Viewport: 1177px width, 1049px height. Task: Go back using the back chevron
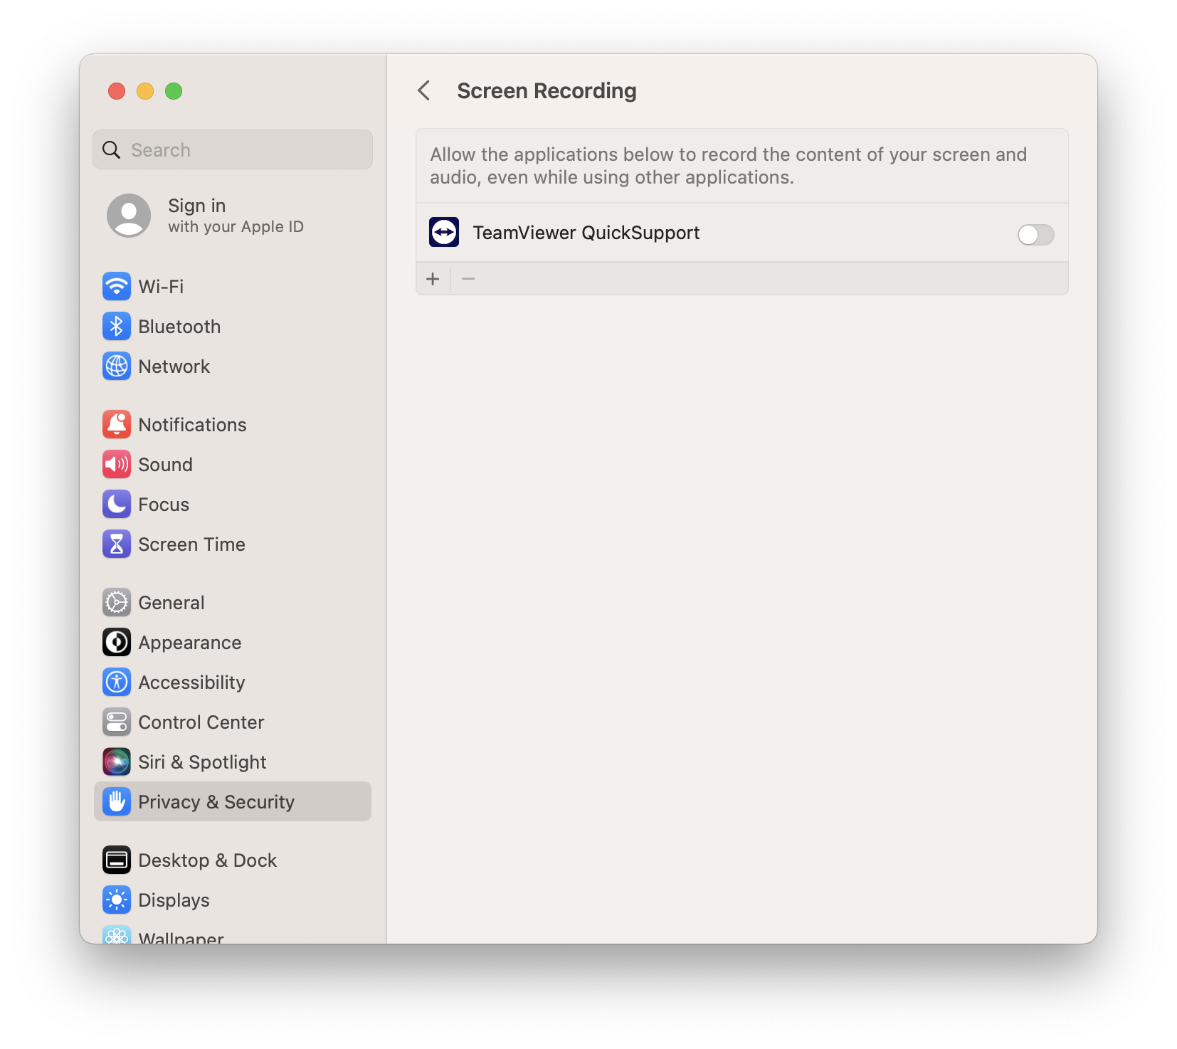pyautogui.click(x=424, y=91)
